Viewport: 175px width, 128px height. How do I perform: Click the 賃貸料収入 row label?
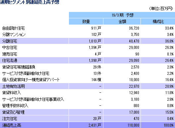[x=12, y=93]
